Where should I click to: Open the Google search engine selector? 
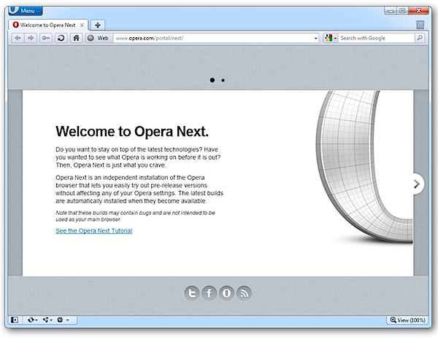(331, 38)
